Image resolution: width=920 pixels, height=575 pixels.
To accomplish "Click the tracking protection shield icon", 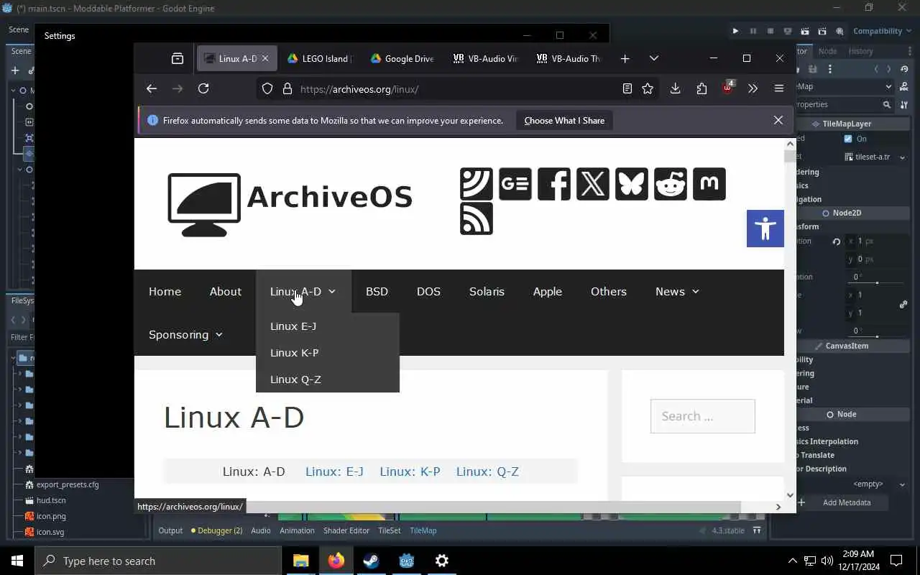I will pos(267,89).
